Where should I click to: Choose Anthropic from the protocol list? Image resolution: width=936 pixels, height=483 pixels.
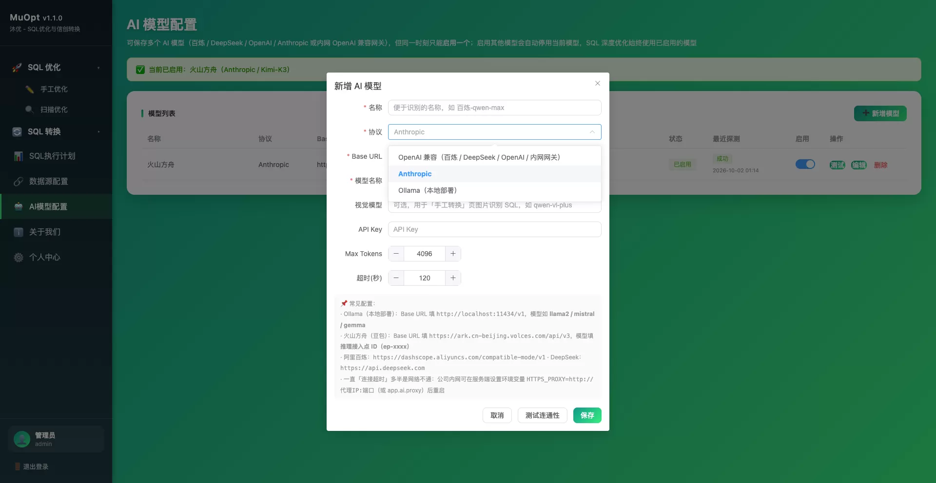click(x=494, y=174)
